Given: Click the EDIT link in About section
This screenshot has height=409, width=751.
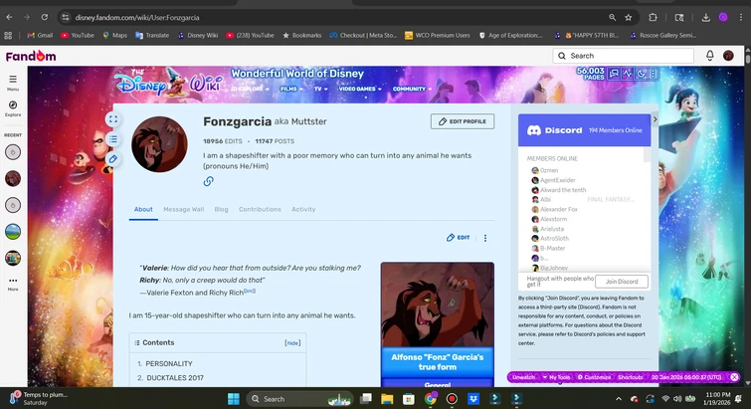Looking at the screenshot, I should coord(459,238).
